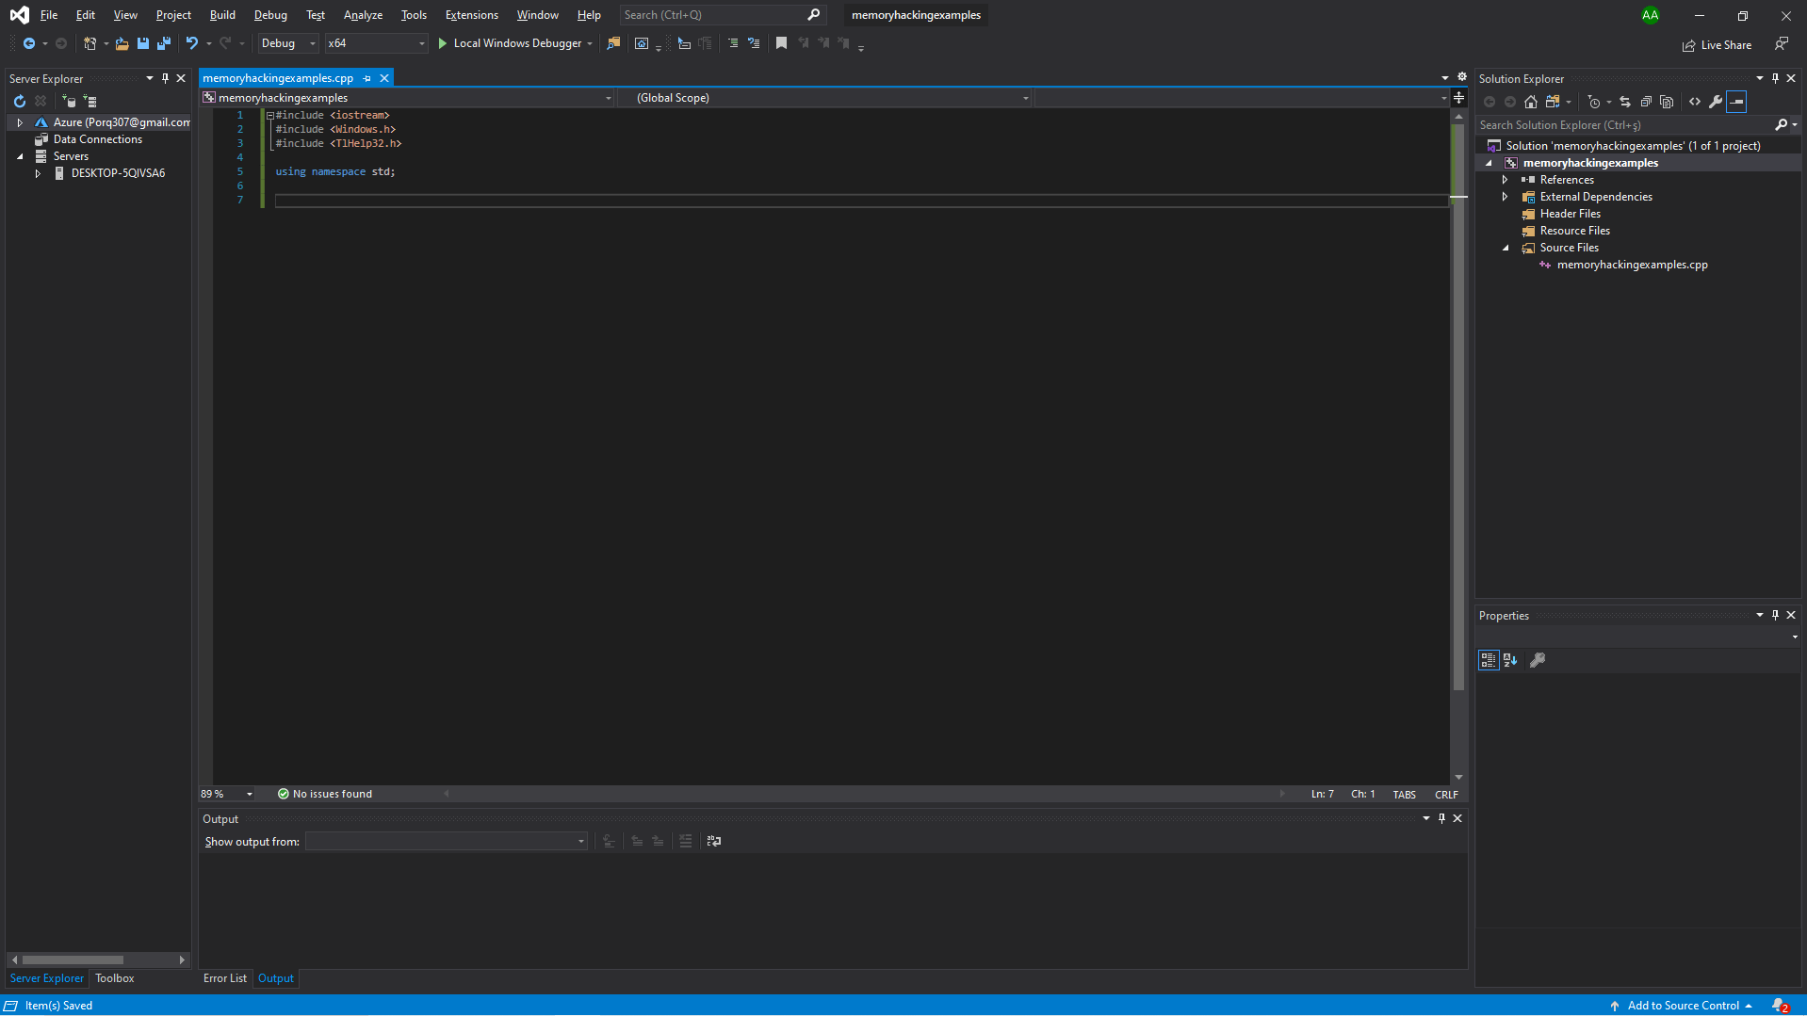This screenshot has width=1807, height=1016.
Task: Click Connect to Database icon in Server Explorer
Action: click(69, 101)
